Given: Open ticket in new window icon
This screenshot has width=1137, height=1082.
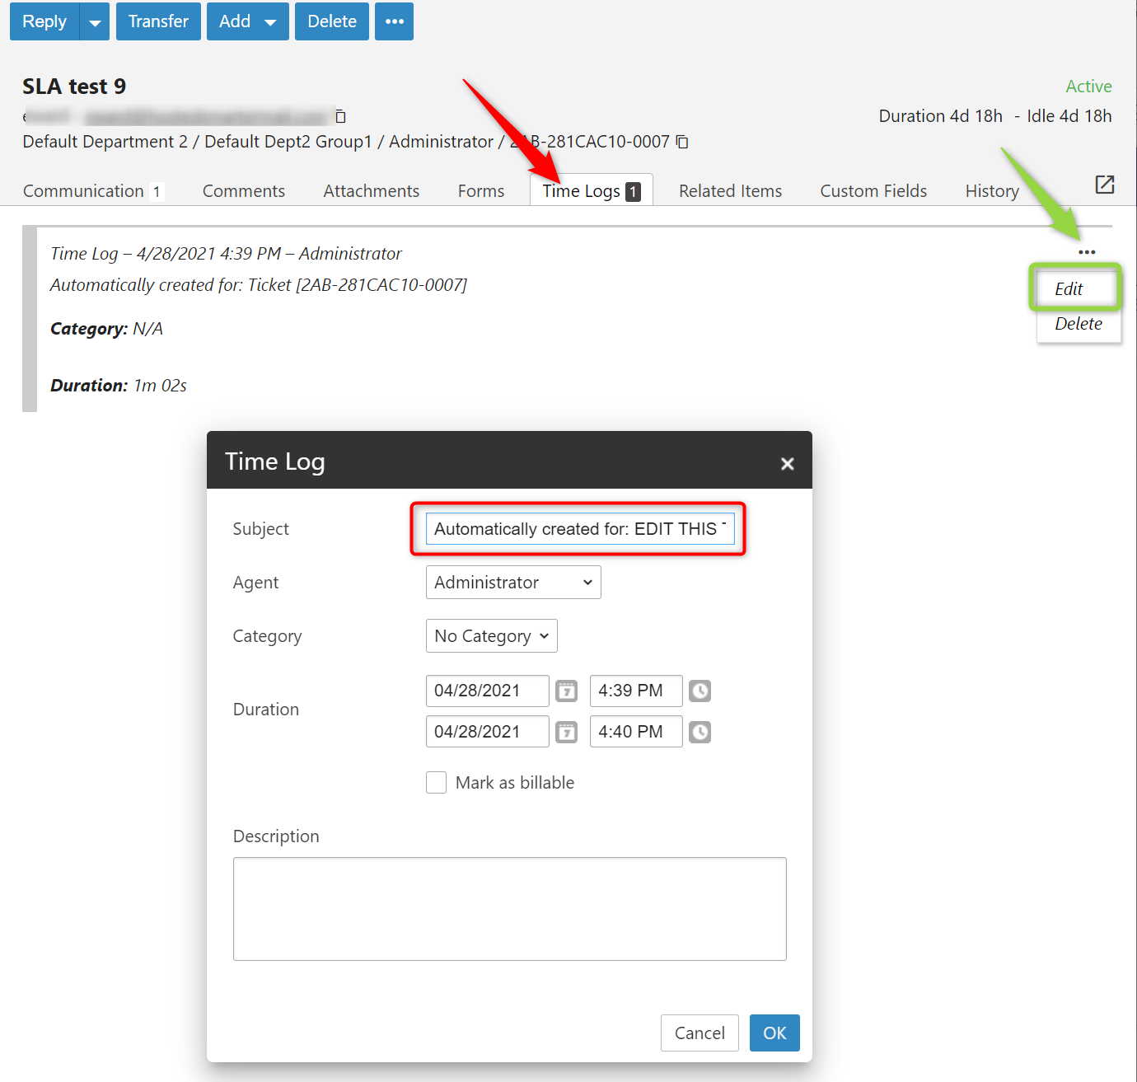Looking at the screenshot, I should 1104,185.
